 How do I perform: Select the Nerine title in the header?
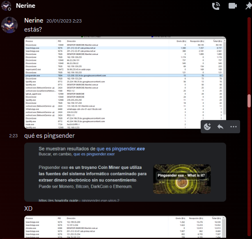point(26,6)
